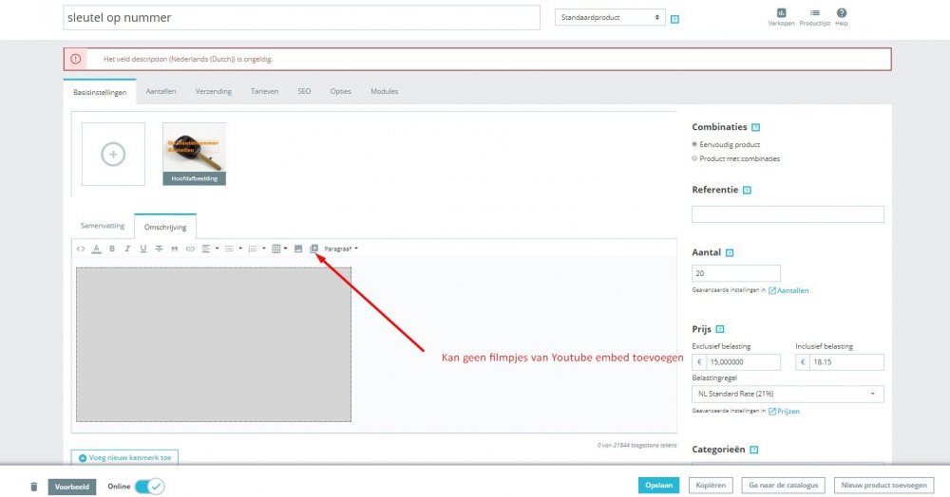Click help icon beside Combinaties
The height and width of the screenshot is (497, 950).
click(755, 128)
